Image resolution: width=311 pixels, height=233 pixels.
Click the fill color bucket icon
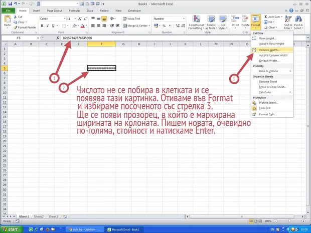pos(75,26)
